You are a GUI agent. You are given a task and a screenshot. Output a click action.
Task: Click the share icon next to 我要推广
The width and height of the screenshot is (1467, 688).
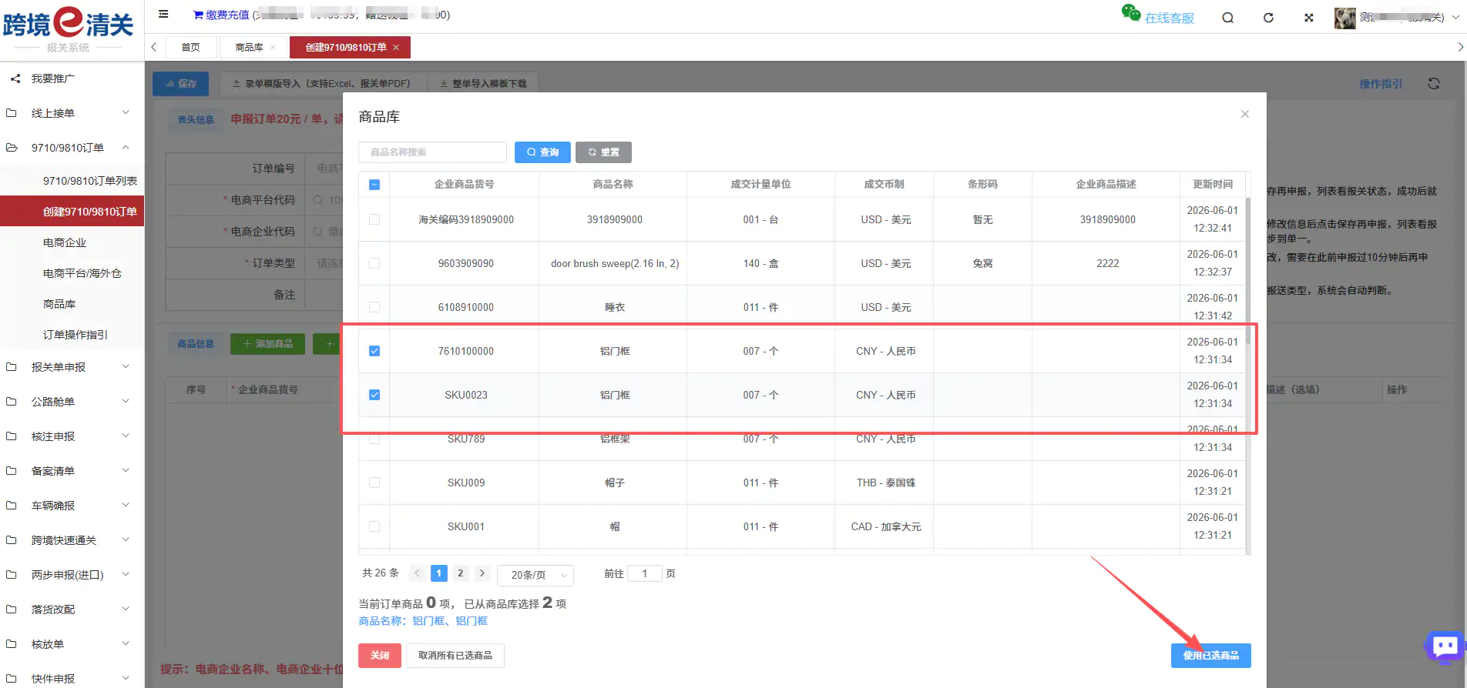pyautogui.click(x=15, y=78)
